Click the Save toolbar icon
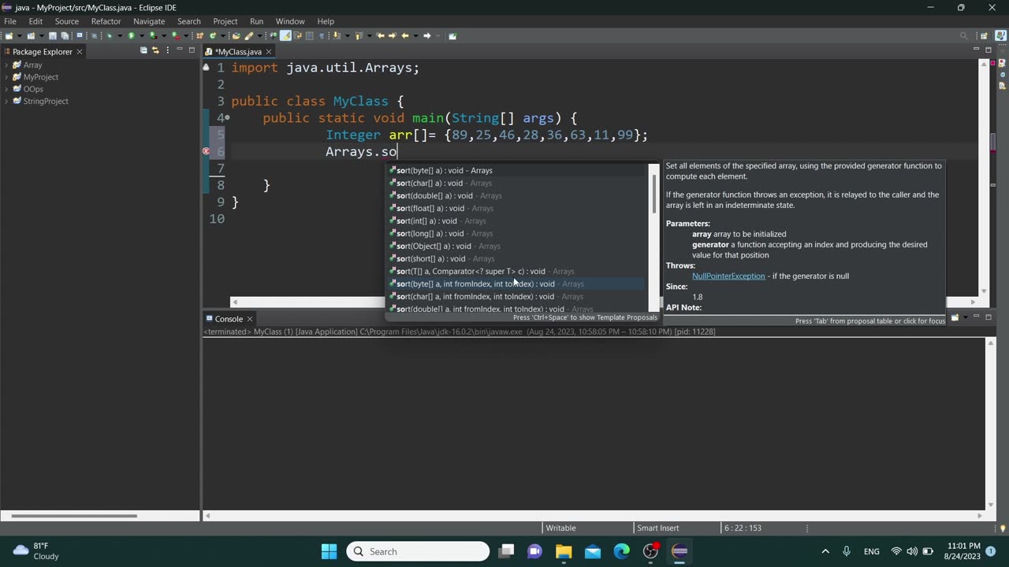 coord(52,35)
